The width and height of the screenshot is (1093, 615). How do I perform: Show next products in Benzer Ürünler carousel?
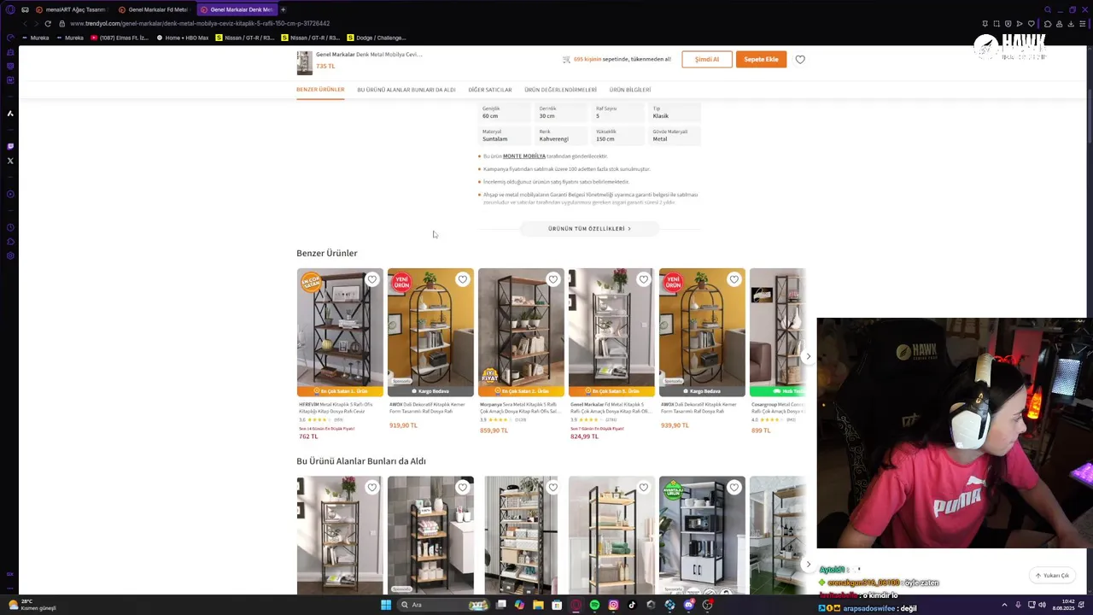(808, 356)
